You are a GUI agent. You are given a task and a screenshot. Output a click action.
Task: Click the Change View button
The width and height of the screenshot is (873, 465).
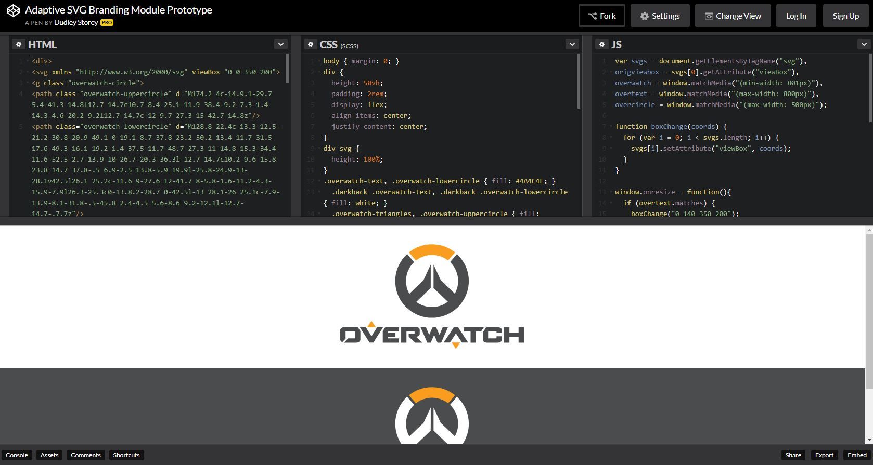733,16
